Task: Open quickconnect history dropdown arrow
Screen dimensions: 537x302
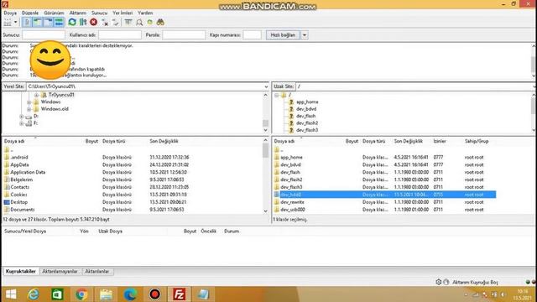Action: pyautogui.click(x=304, y=35)
